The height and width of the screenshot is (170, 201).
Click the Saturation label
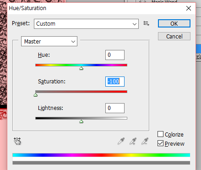tap(52, 82)
